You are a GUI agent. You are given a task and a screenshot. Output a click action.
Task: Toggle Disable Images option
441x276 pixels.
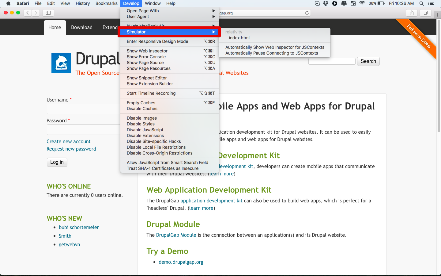[x=170, y=118]
